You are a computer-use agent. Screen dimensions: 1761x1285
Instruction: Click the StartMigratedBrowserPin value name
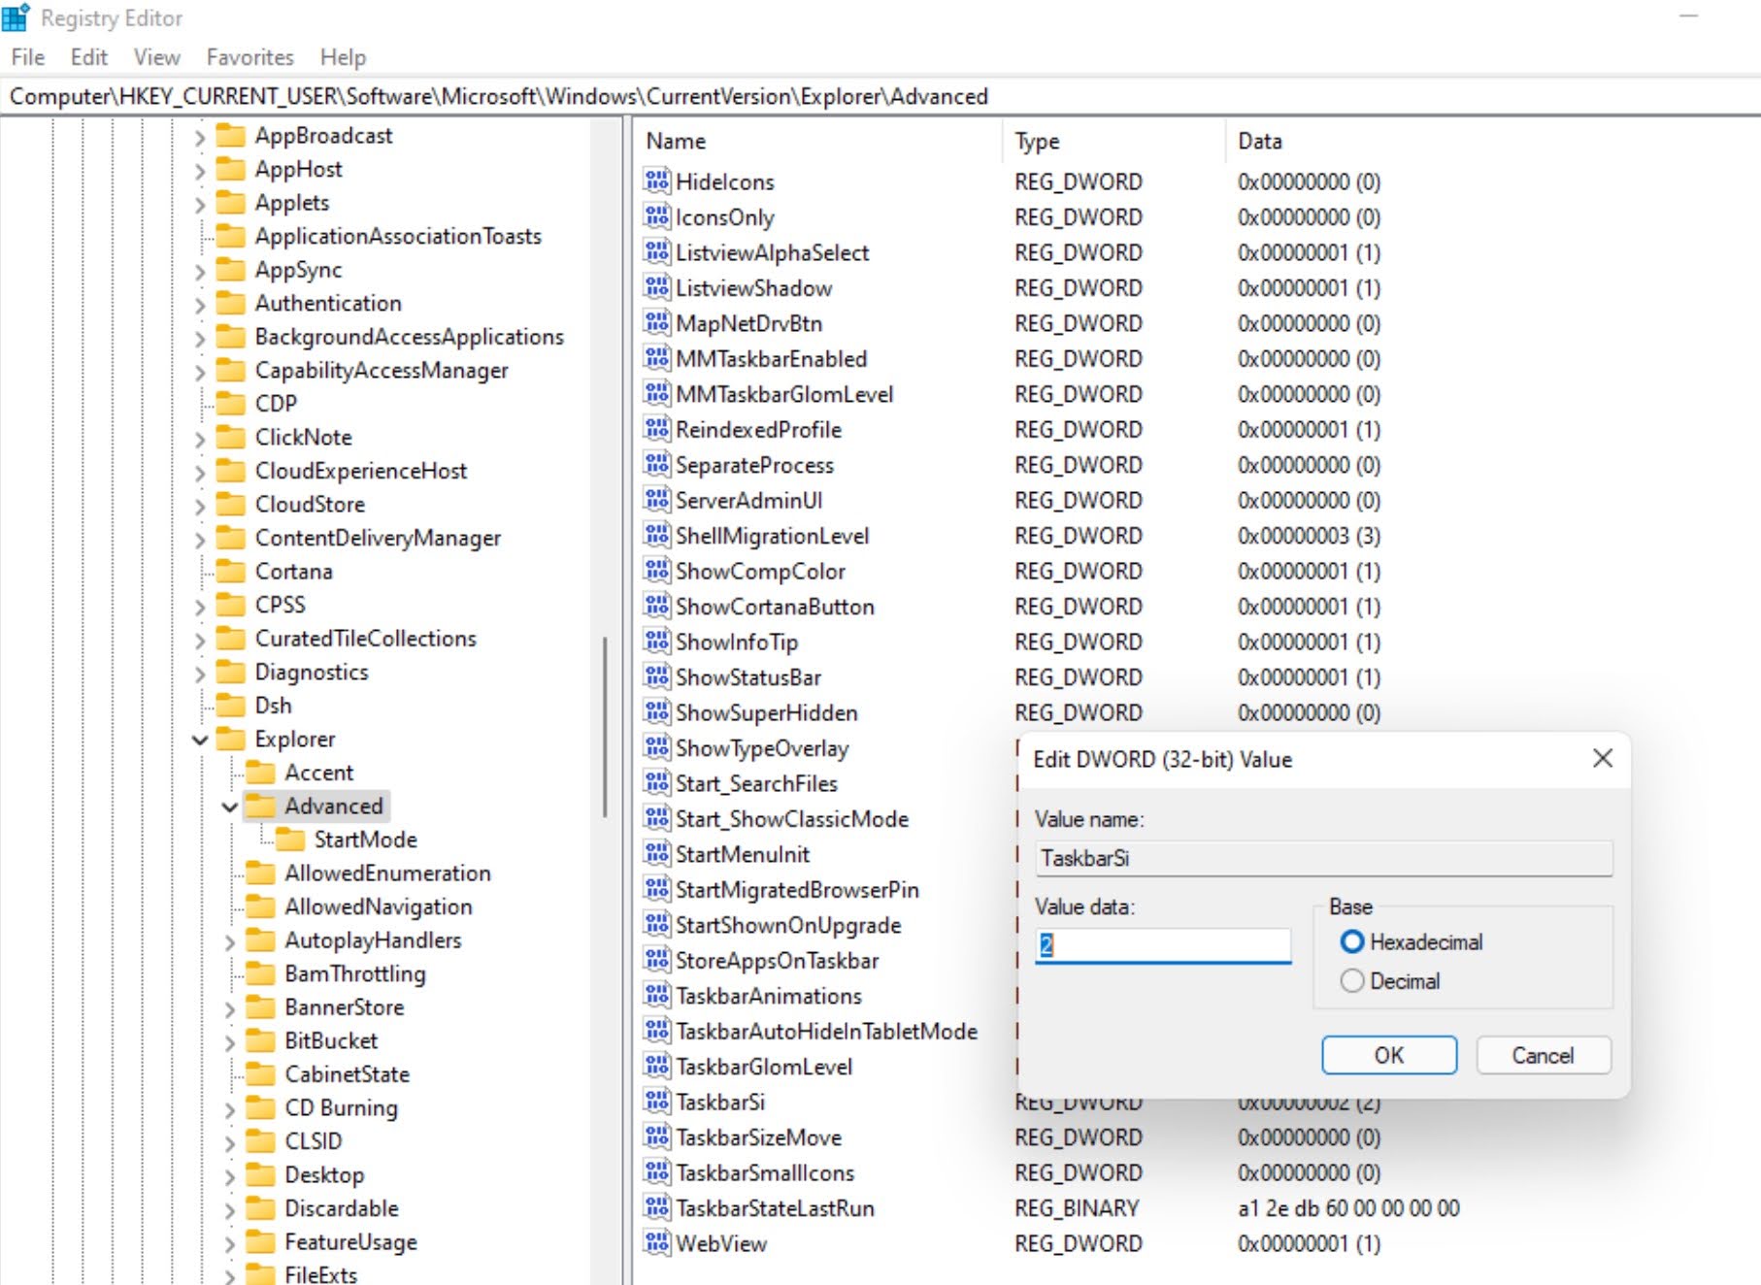797,890
